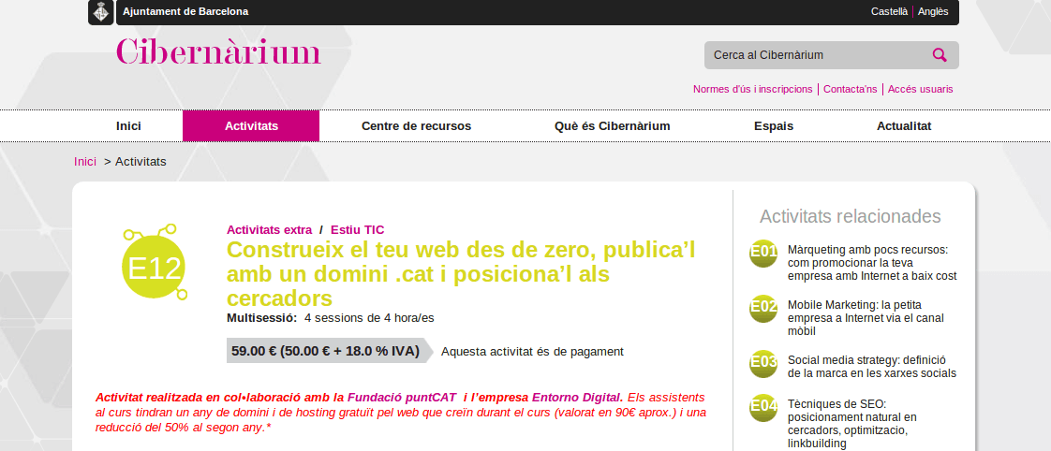Go to Què és Cibernàrium menu

(612, 125)
